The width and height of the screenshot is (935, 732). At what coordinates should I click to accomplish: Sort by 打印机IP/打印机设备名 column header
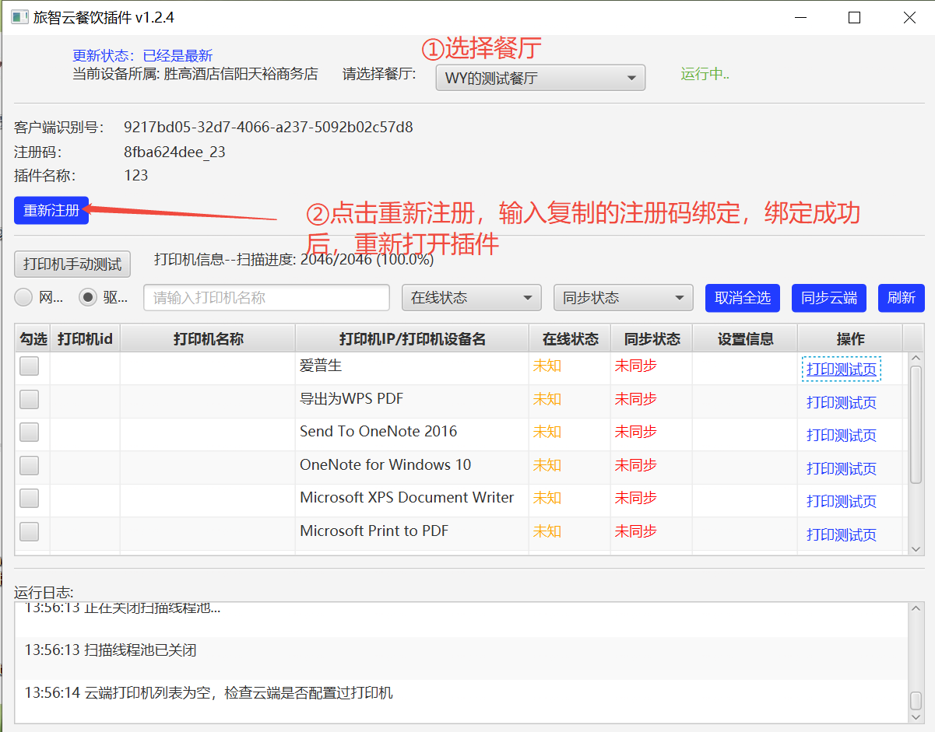[x=413, y=339]
